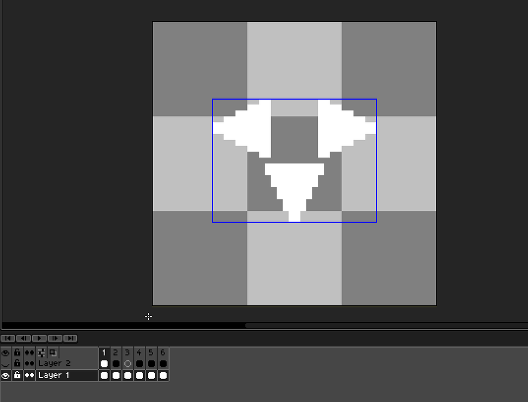
Task: Toggle continuous cels on Layer 2
Action: point(29,364)
